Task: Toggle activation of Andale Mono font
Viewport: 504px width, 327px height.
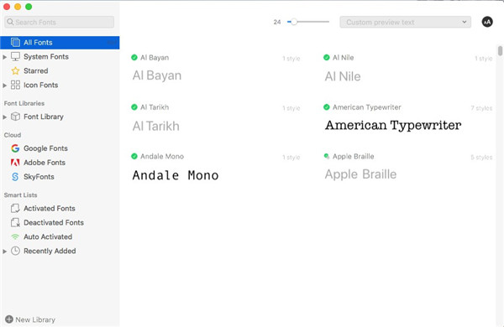Action: pos(134,156)
